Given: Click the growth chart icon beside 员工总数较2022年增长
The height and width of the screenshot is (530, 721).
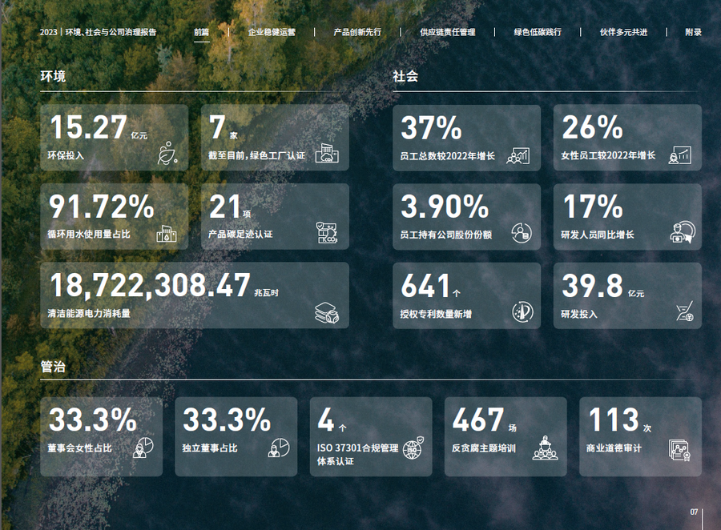Looking at the screenshot, I should [x=519, y=155].
